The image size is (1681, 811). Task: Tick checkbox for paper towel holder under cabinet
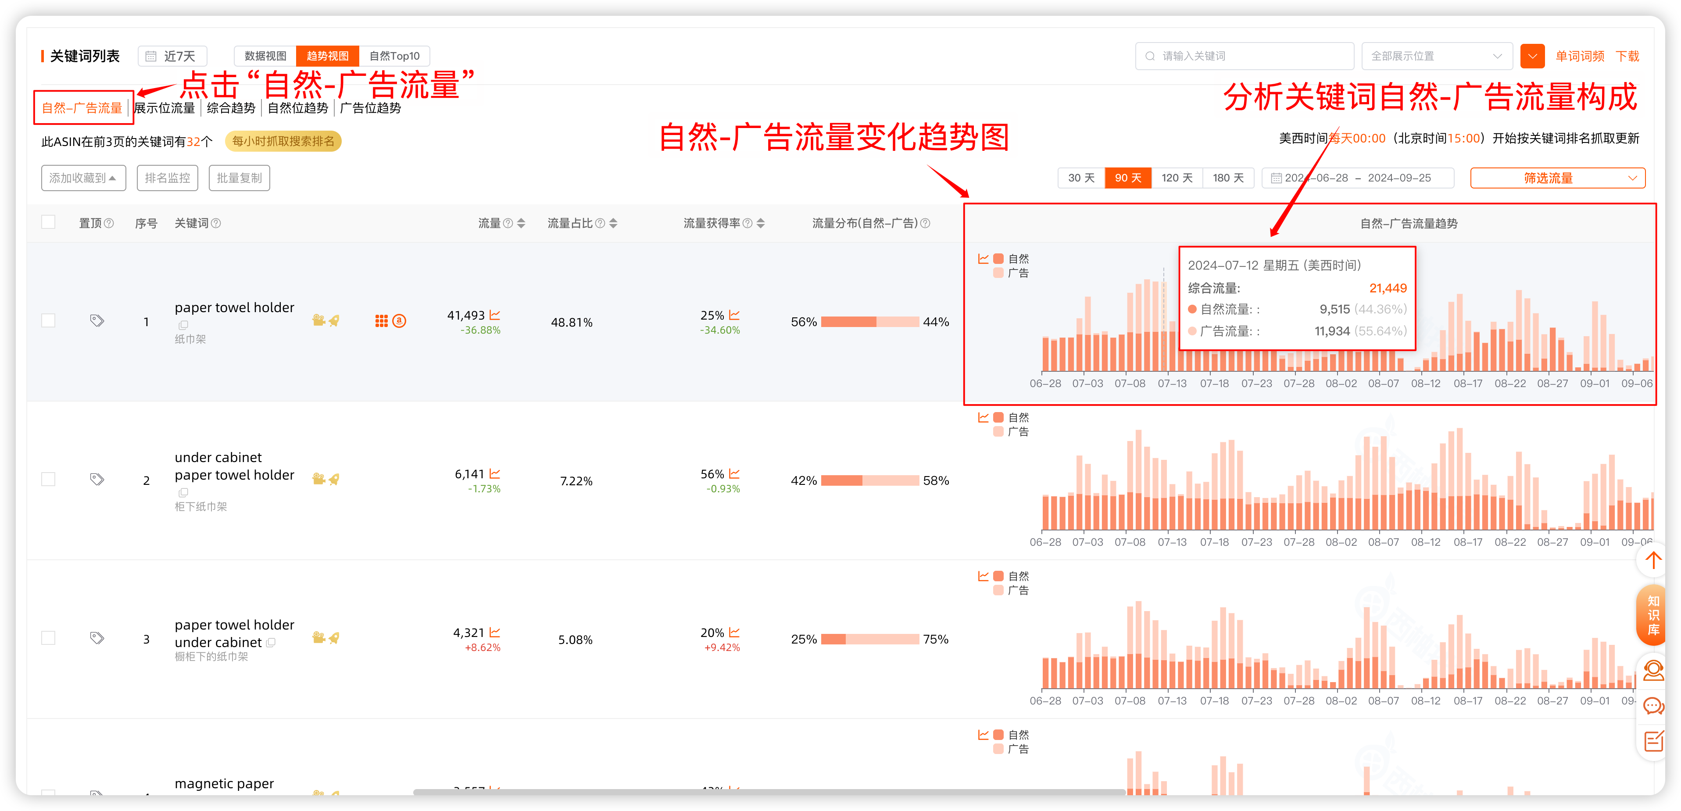click(48, 637)
